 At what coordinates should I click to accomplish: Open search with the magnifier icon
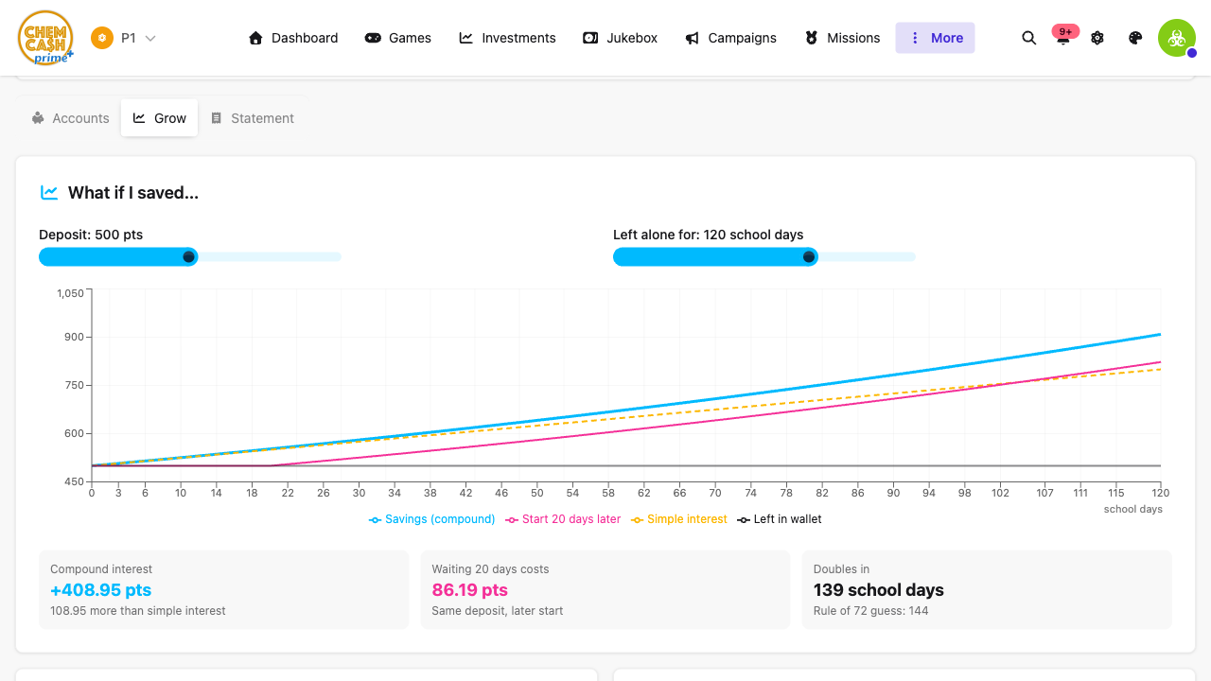pos(1029,38)
